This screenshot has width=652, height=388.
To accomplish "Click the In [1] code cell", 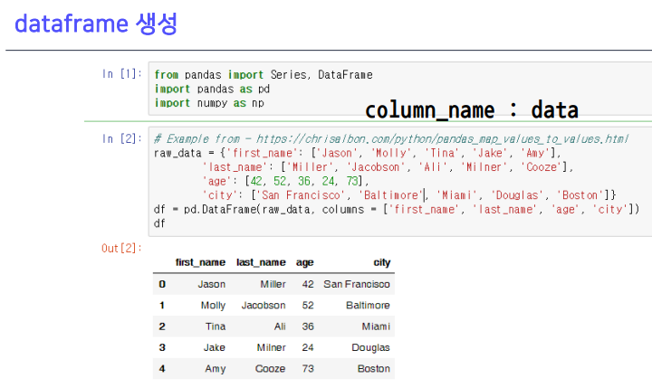I will (x=400, y=89).
